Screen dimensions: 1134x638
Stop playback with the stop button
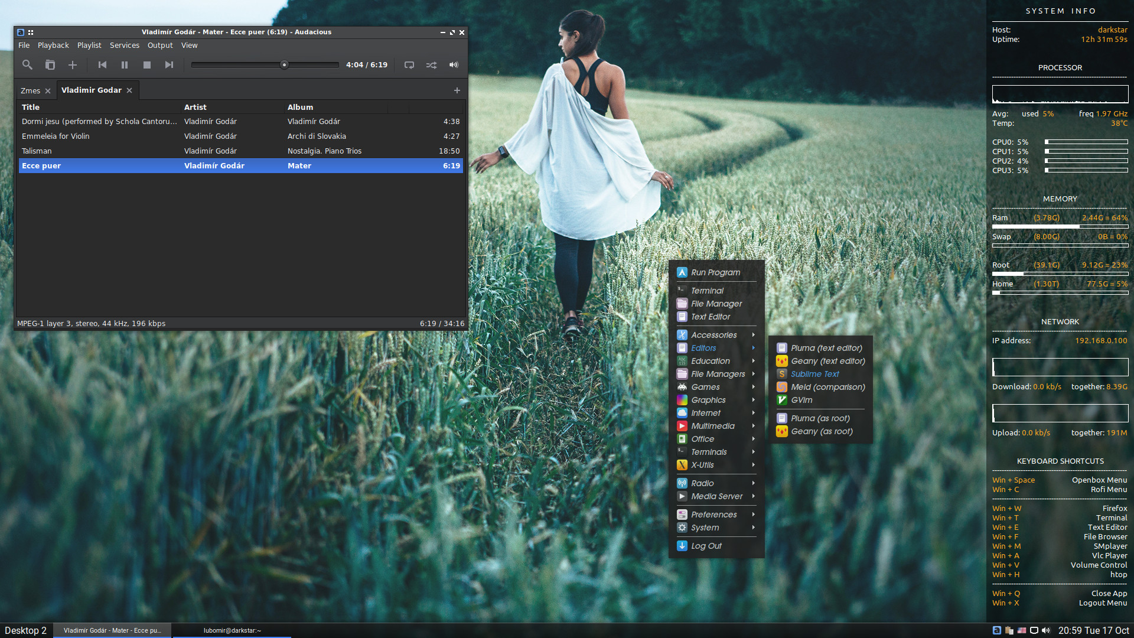click(x=147, y=65)
